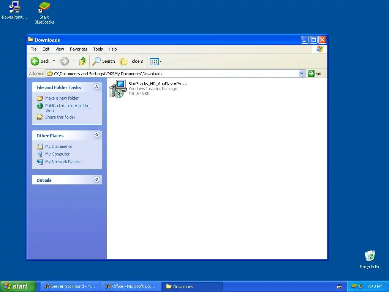This screenshot has width=389, height=292.
Task: Click the 7:43 PM system clock
Action: 375,286
